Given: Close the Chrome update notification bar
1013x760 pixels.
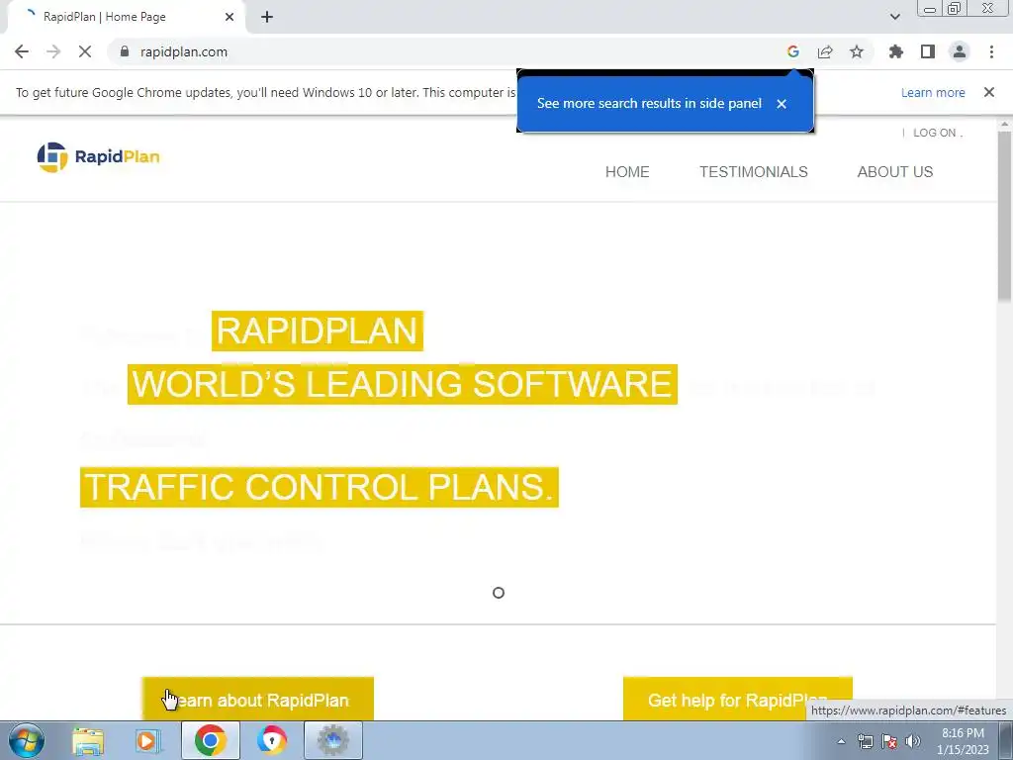Looking at the screenshot, I should [x=989, y=92].
